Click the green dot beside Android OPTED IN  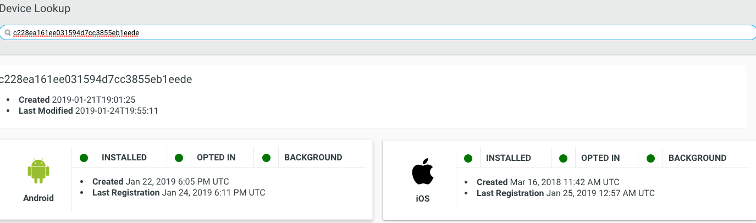pos(179,158)
